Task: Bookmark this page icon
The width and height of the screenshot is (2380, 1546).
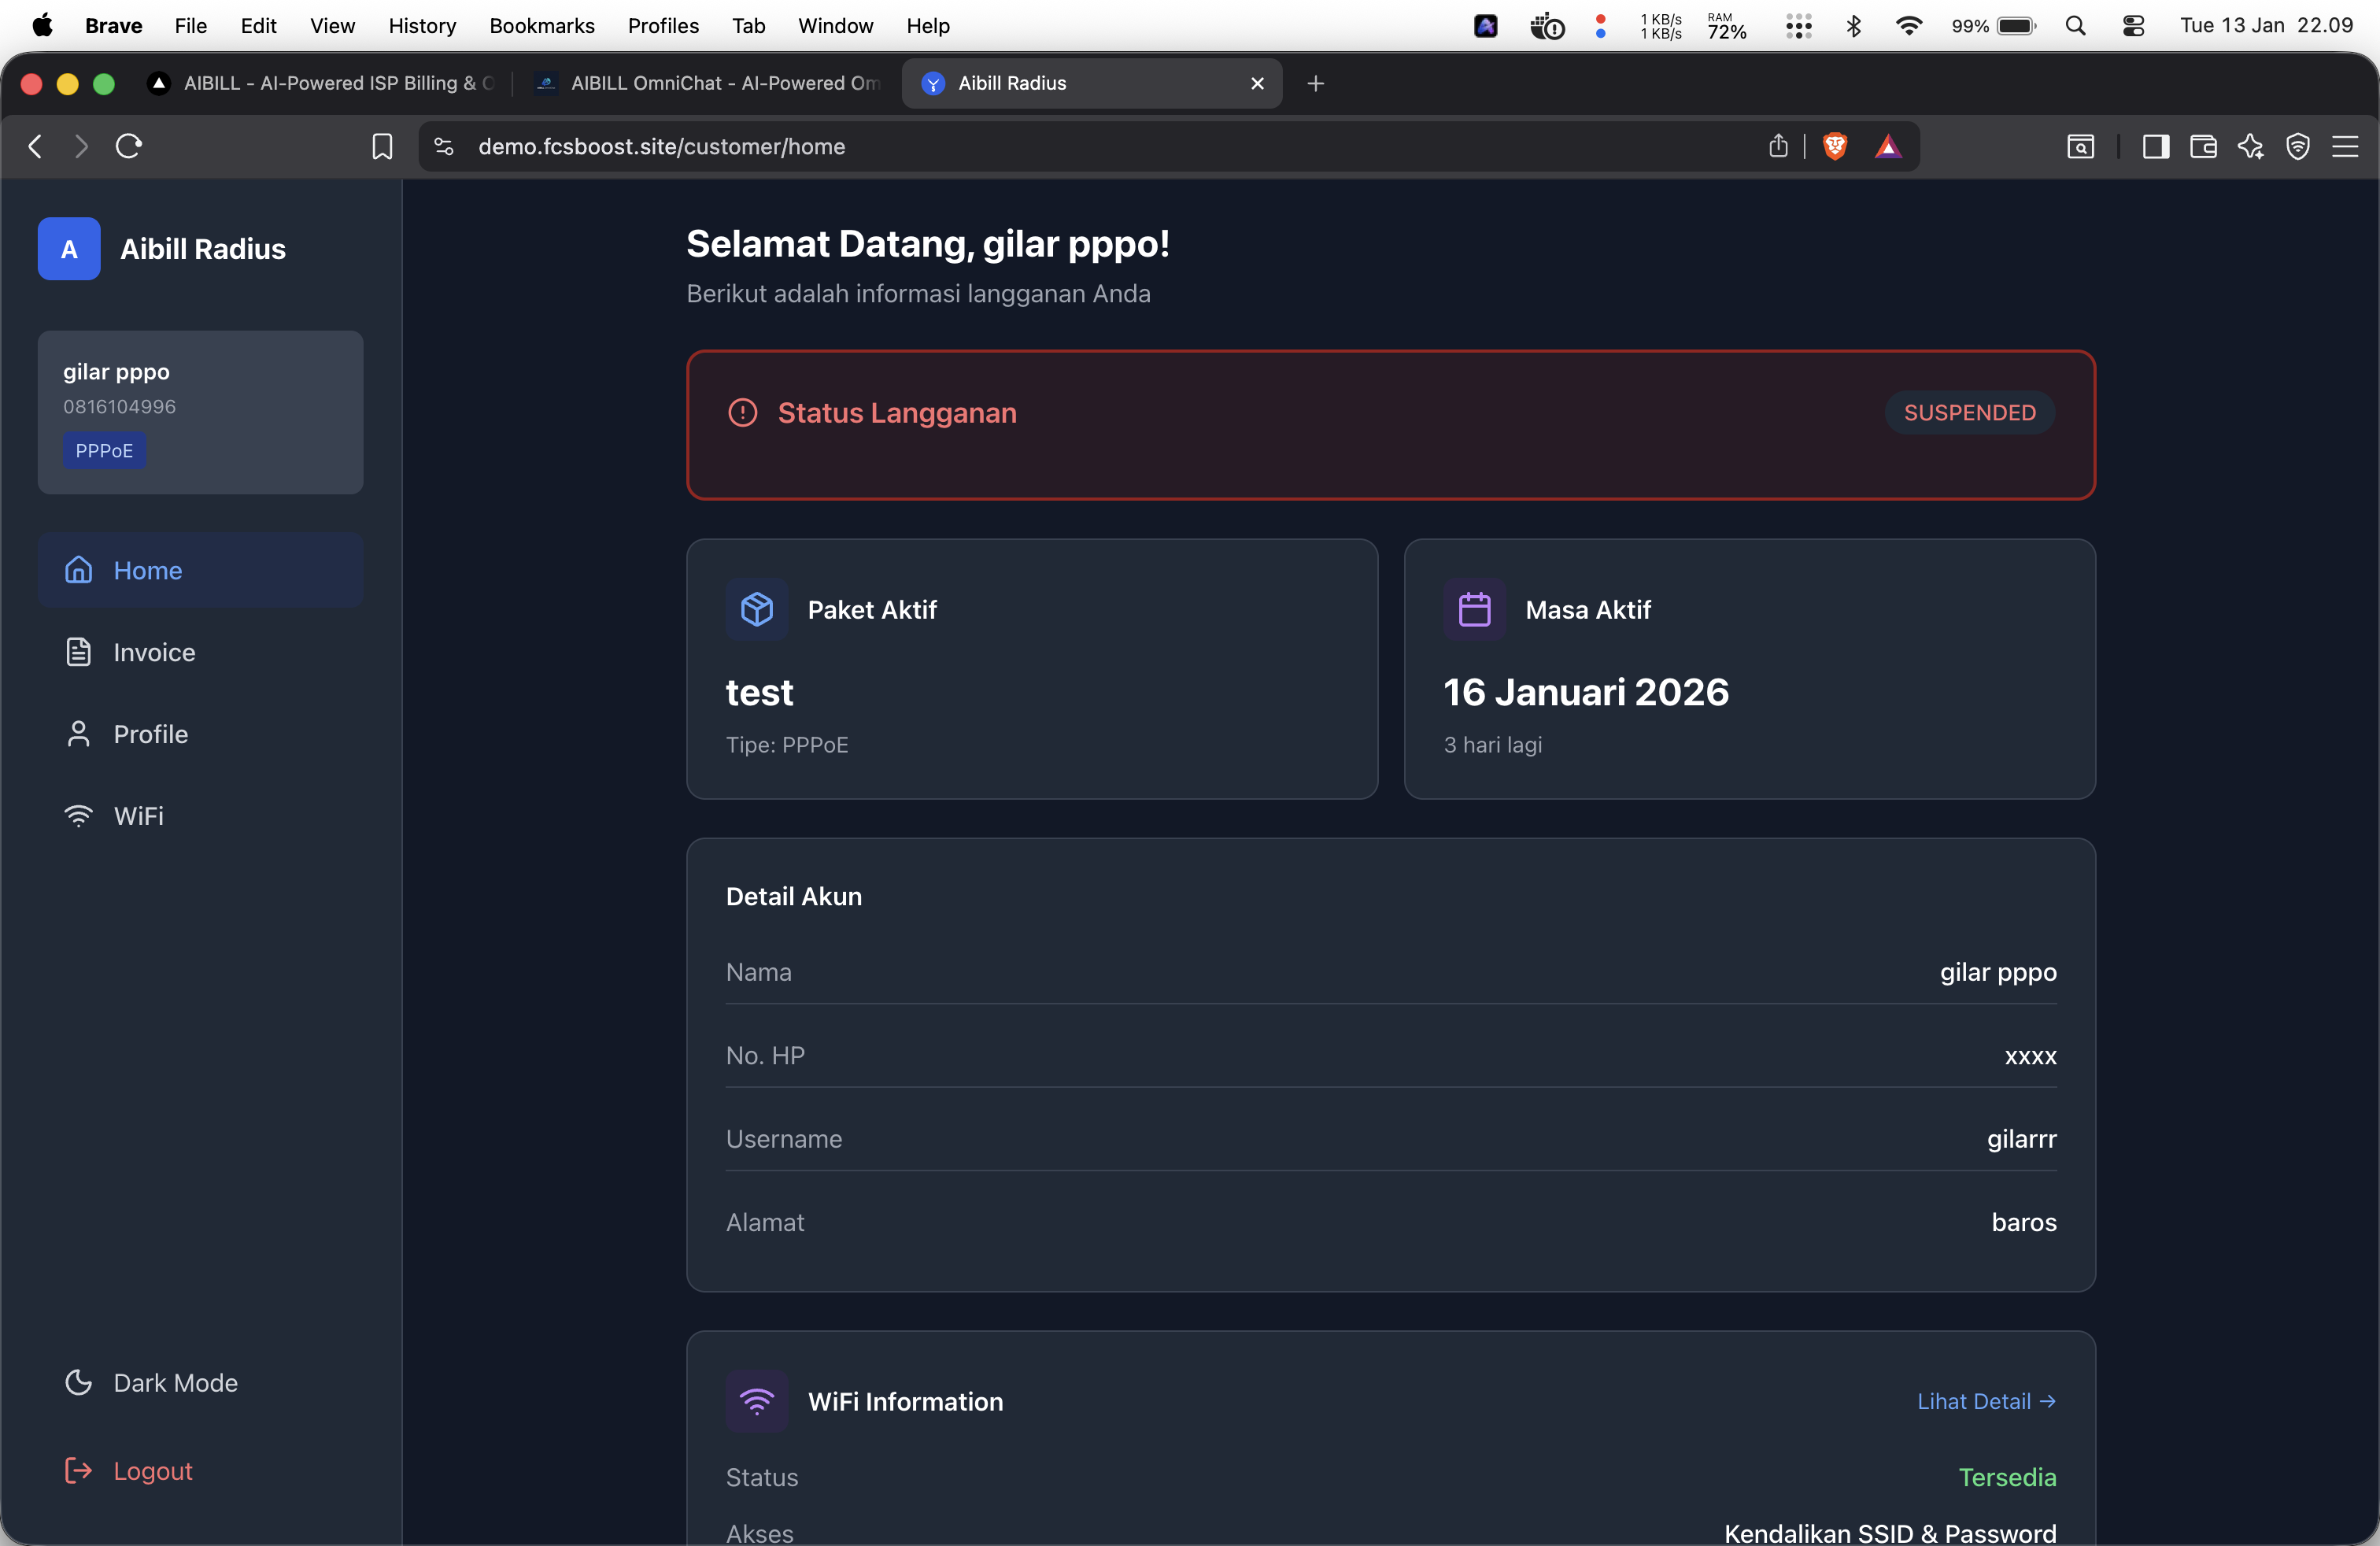Action: tap(382, 147)
